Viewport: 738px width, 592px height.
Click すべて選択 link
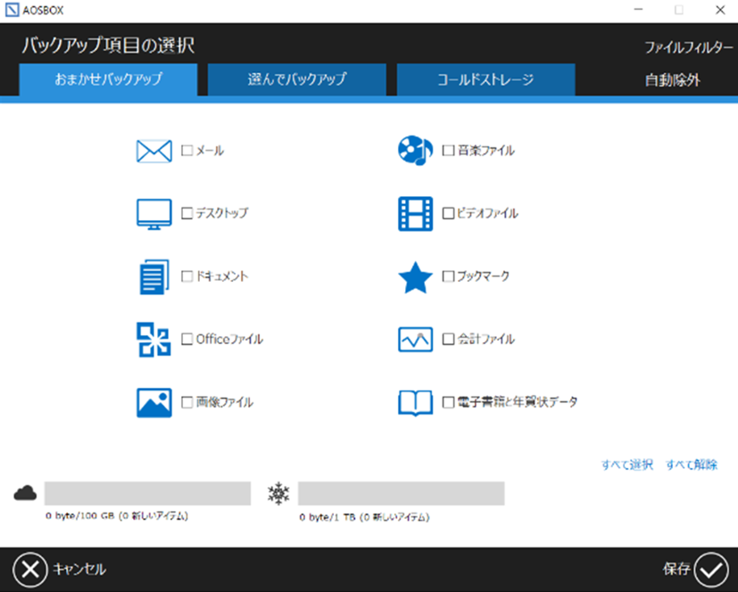[x=627, y=465]
